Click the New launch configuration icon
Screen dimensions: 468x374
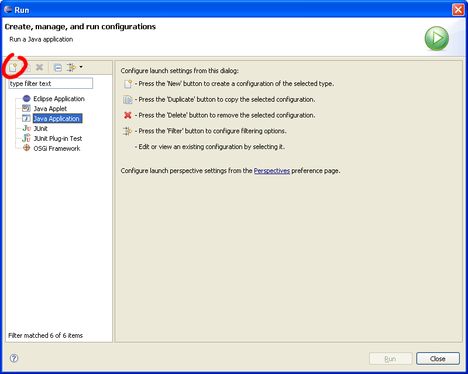(13, 68)
